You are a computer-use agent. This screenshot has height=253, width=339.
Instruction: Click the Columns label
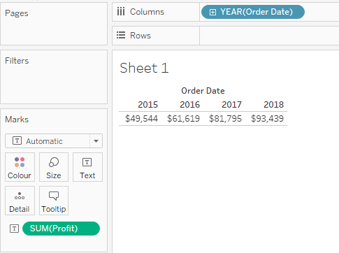(x=147, y=12)
